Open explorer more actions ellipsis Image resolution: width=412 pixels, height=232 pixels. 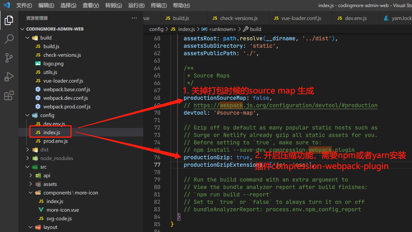click(134, 18)
